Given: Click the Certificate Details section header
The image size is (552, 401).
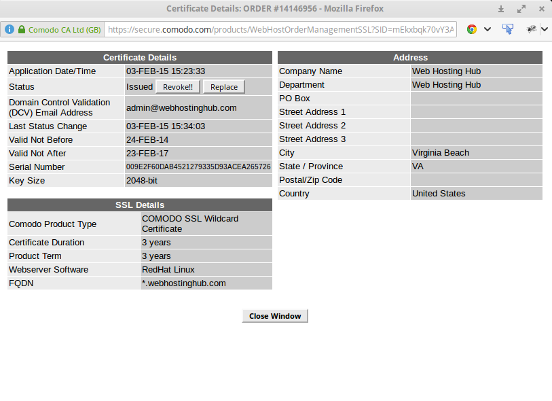Looking at the screenshot, I should [139, 58].
